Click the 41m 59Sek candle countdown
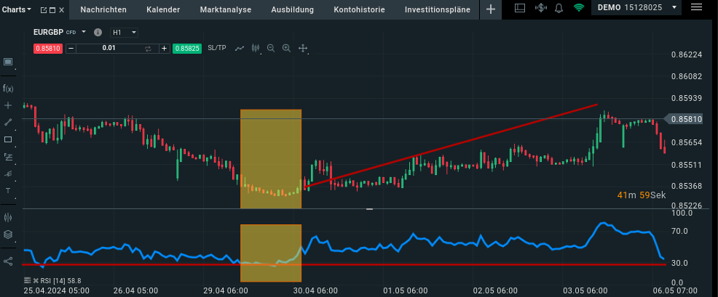The height and width of the screenshot is (297, 718). pos(641,195)
